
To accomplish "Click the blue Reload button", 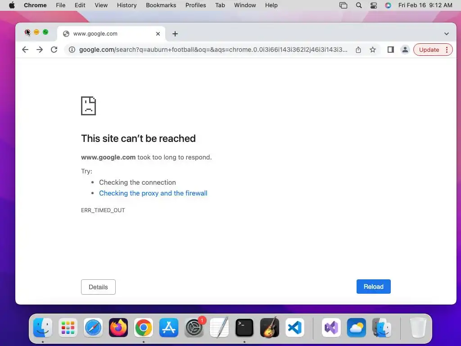I will point(373,287).
